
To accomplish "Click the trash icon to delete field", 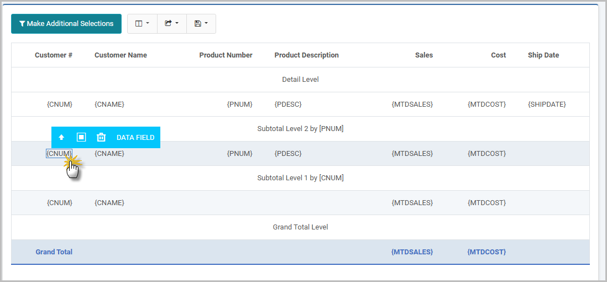I will 101,137.
